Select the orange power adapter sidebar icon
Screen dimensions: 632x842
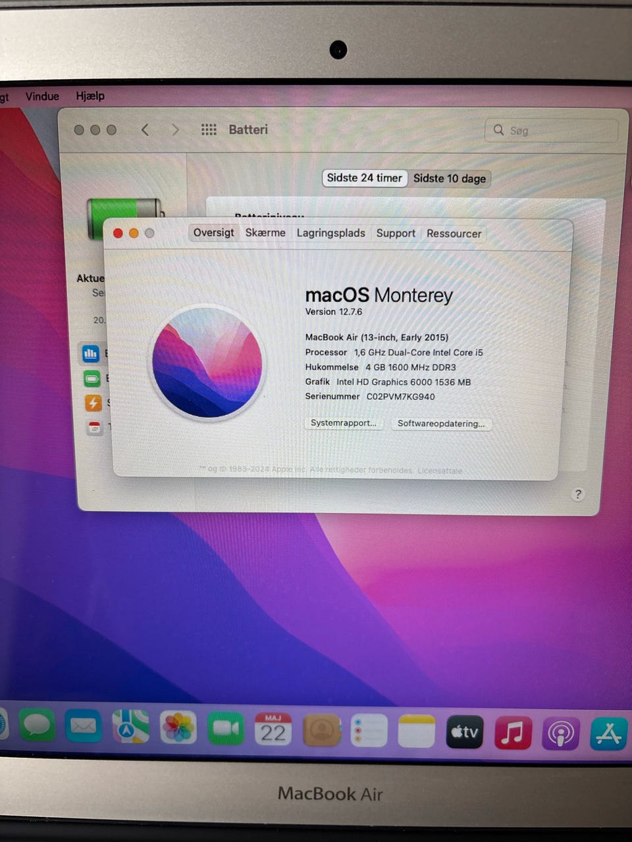93,403
